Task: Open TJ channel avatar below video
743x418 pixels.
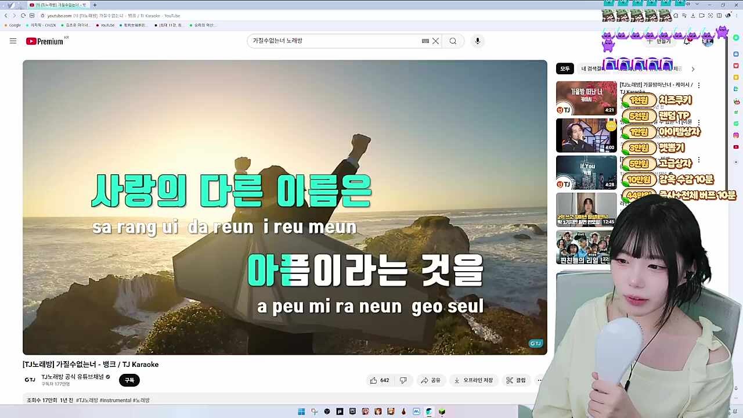Action: coord(30,380)
